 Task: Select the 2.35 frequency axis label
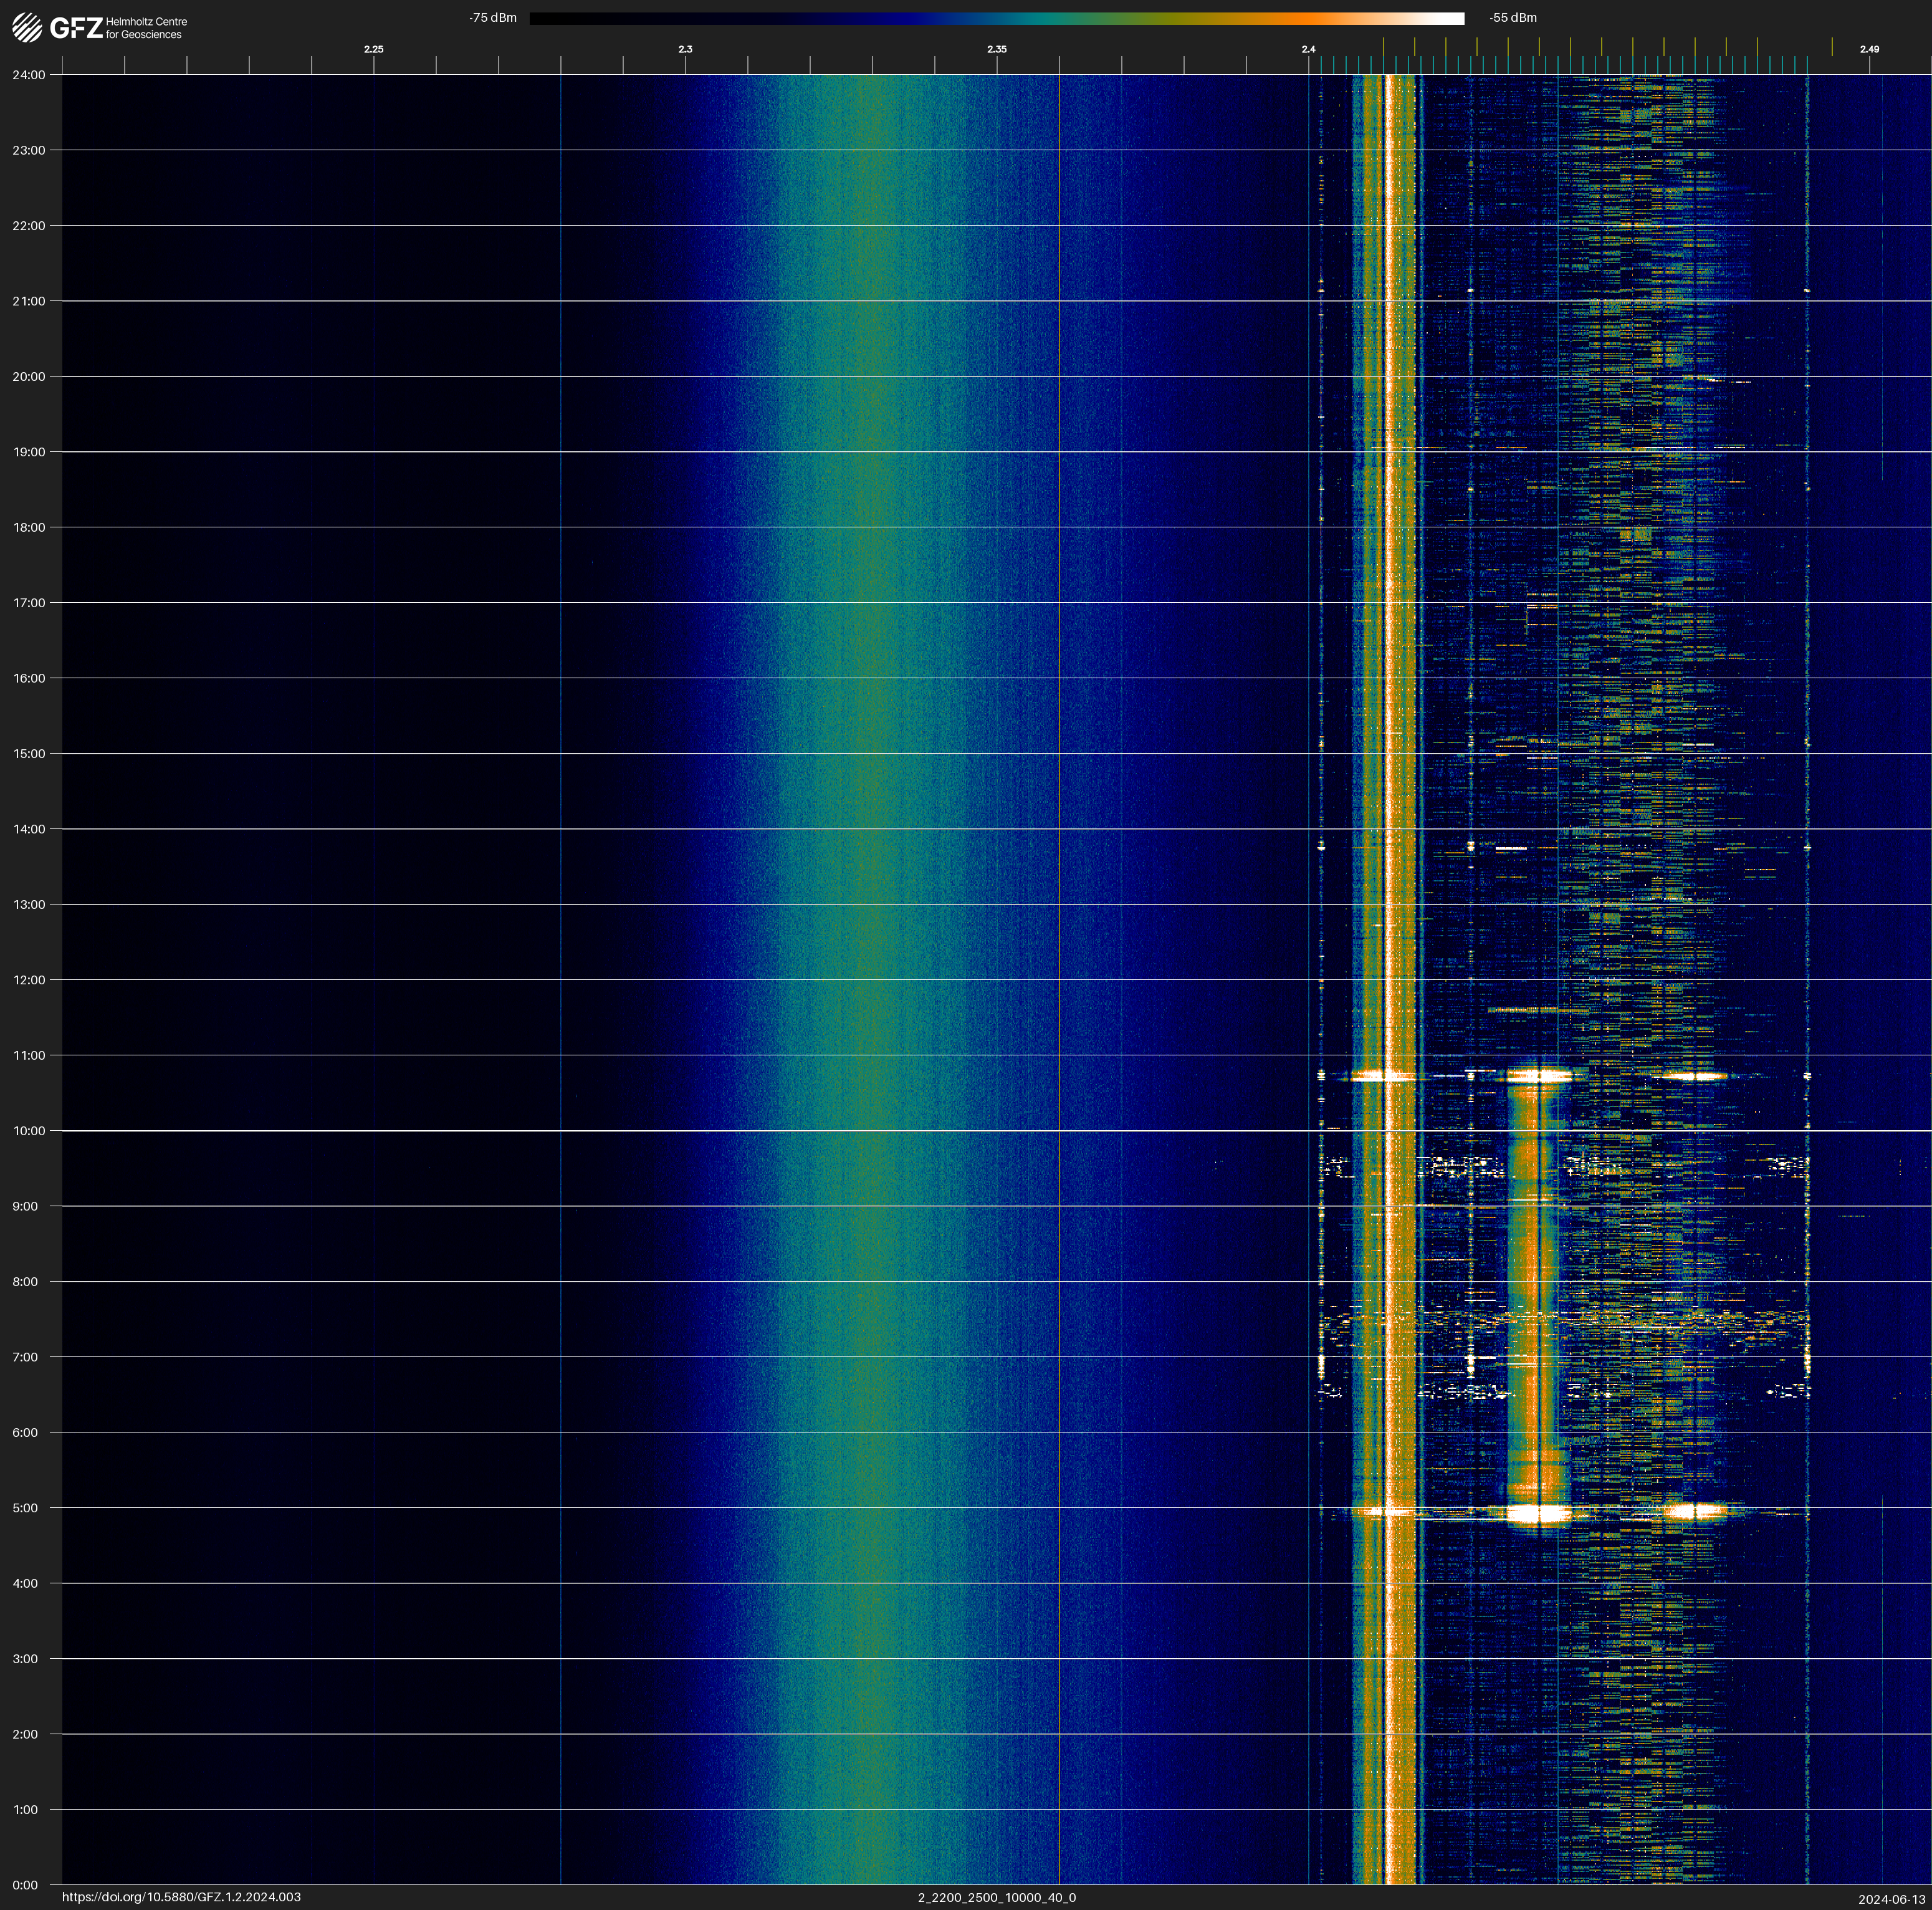[996, 49]
